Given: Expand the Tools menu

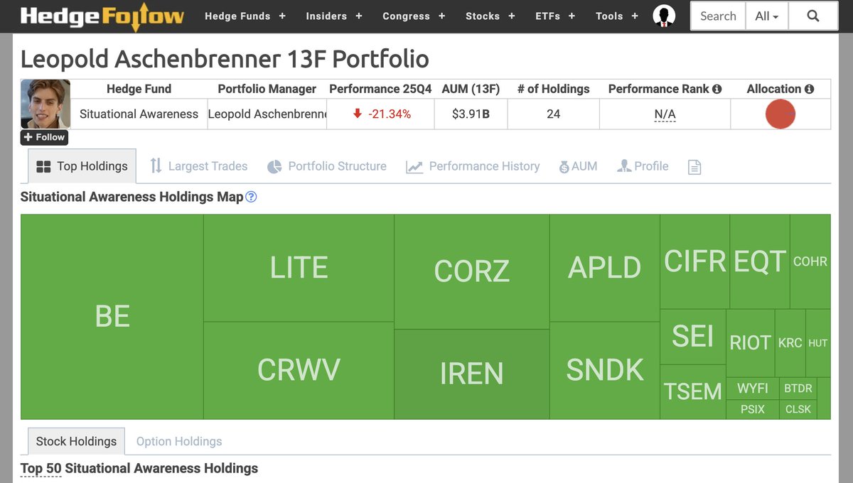Looking at the screenshot, I should pos(617,16).
